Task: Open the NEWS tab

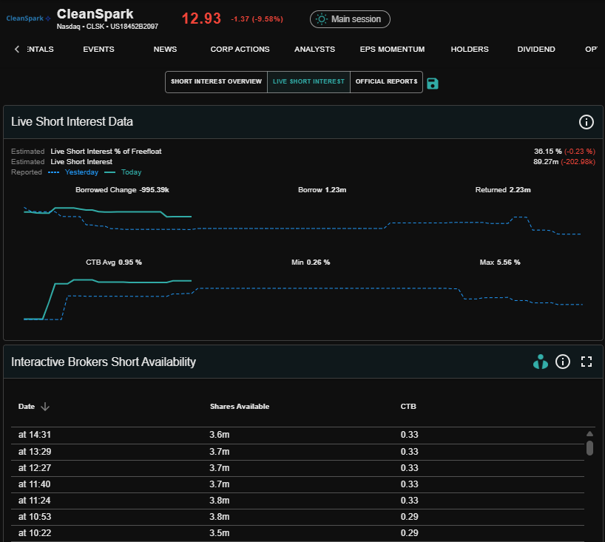Action: pos(165,50)
